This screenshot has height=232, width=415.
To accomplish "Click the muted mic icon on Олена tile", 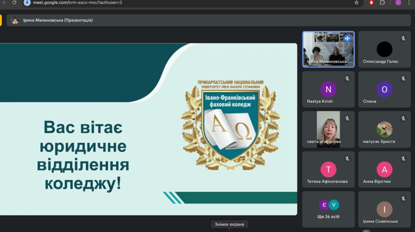I will click(x=403, y=79).
